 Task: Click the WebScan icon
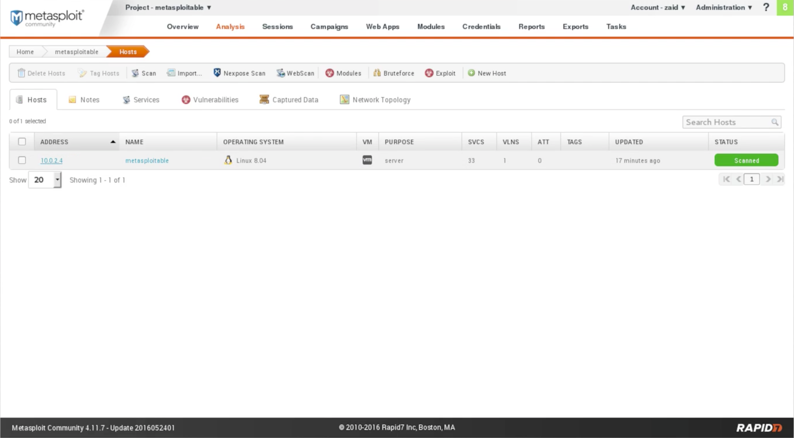tap(281, 73)
